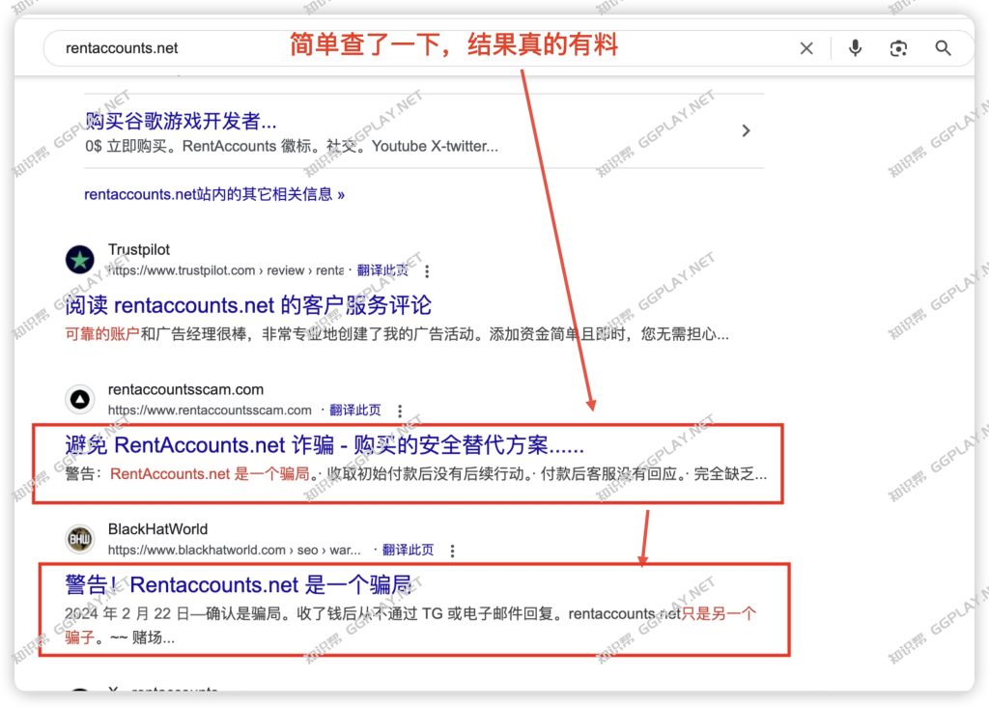Viewport: 989px width, 708px height.
Task: Click 翻译此页 on the BlackHatWorld result
Action: 408,551
